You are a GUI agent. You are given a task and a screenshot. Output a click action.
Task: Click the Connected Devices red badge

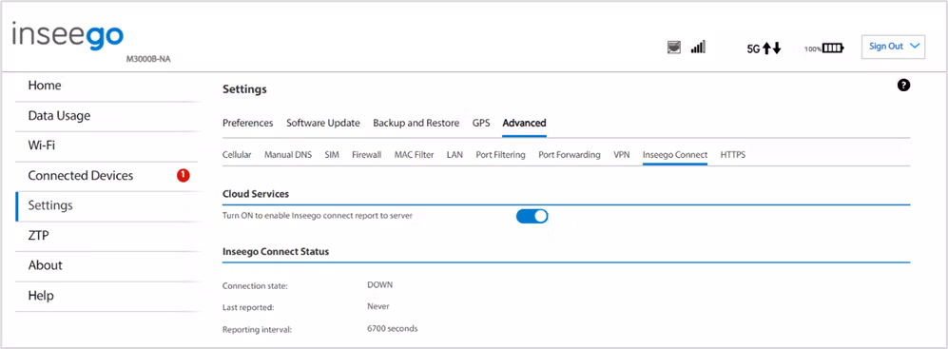(184, 175)
